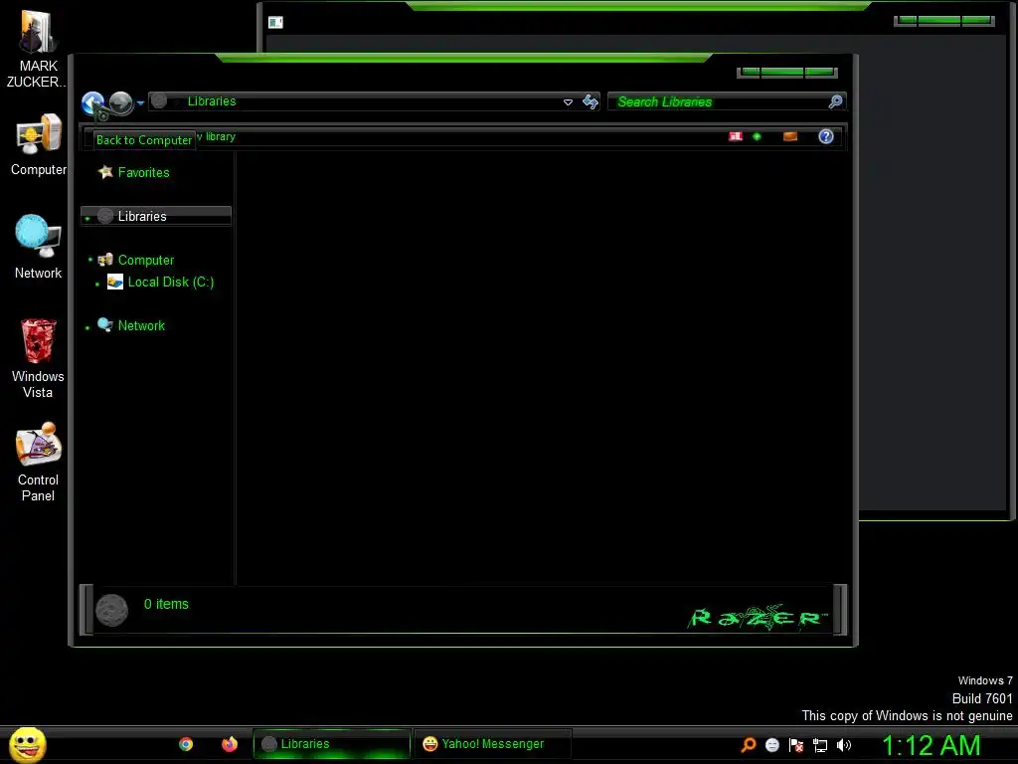Expand the Network tree node
This screenshot has width=1018, height=764.
coord(87,327)
